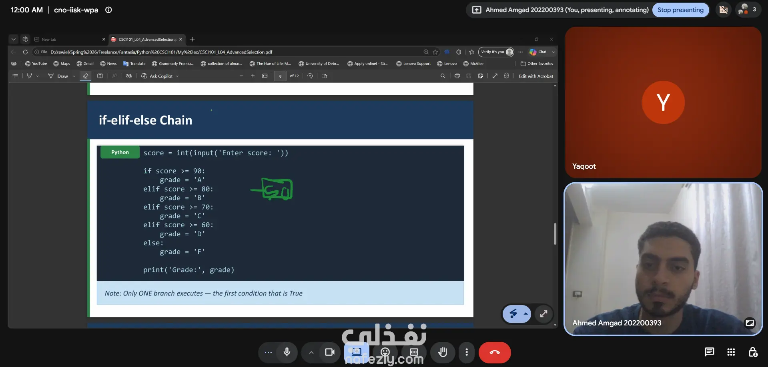768x367 pixels.
Task: Open Translate bookmark
Action: 134,64
